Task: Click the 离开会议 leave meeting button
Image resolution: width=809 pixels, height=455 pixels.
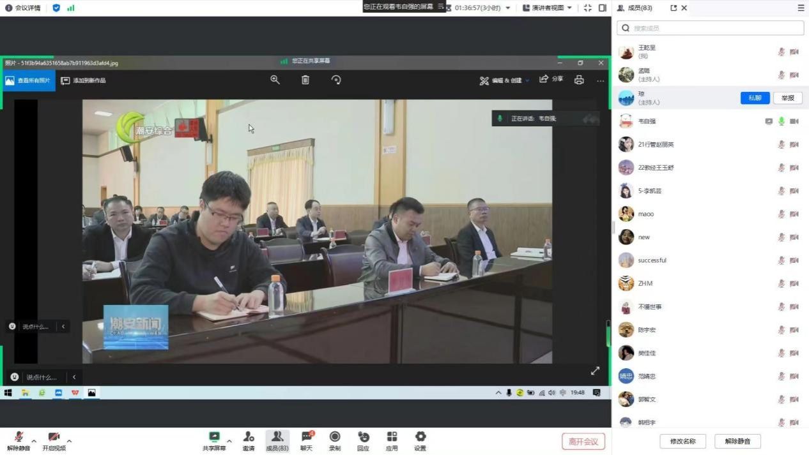Action: click(583, 442)
